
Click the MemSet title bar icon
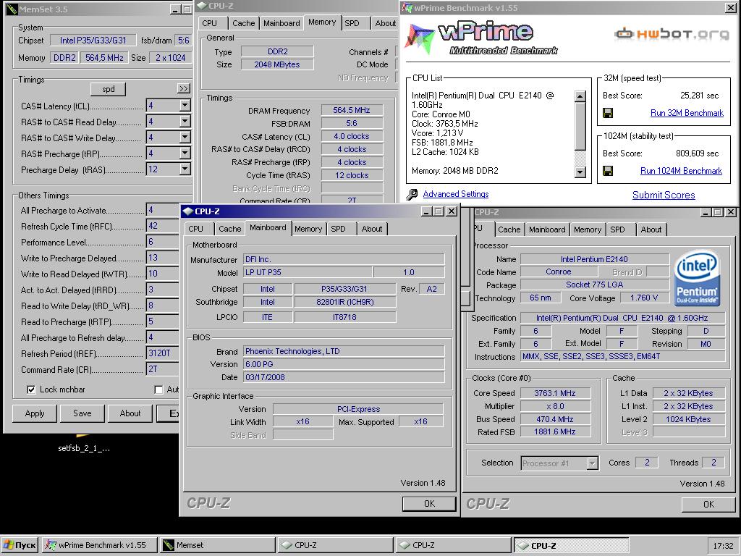(12, 9)
